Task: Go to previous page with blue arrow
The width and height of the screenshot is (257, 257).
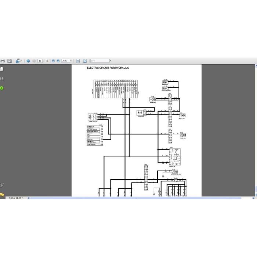Action: (28, 61)
